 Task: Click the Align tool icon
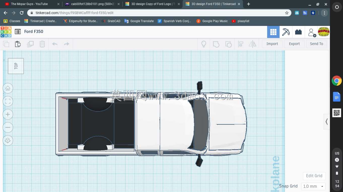point(241,44)
